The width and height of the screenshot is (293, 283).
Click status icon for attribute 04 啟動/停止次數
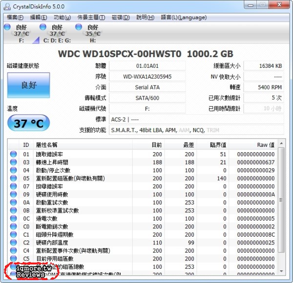(13, 170)
